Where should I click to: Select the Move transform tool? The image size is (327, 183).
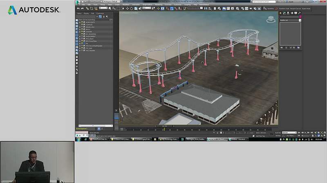pyautogui.click(x=127, y=8)
